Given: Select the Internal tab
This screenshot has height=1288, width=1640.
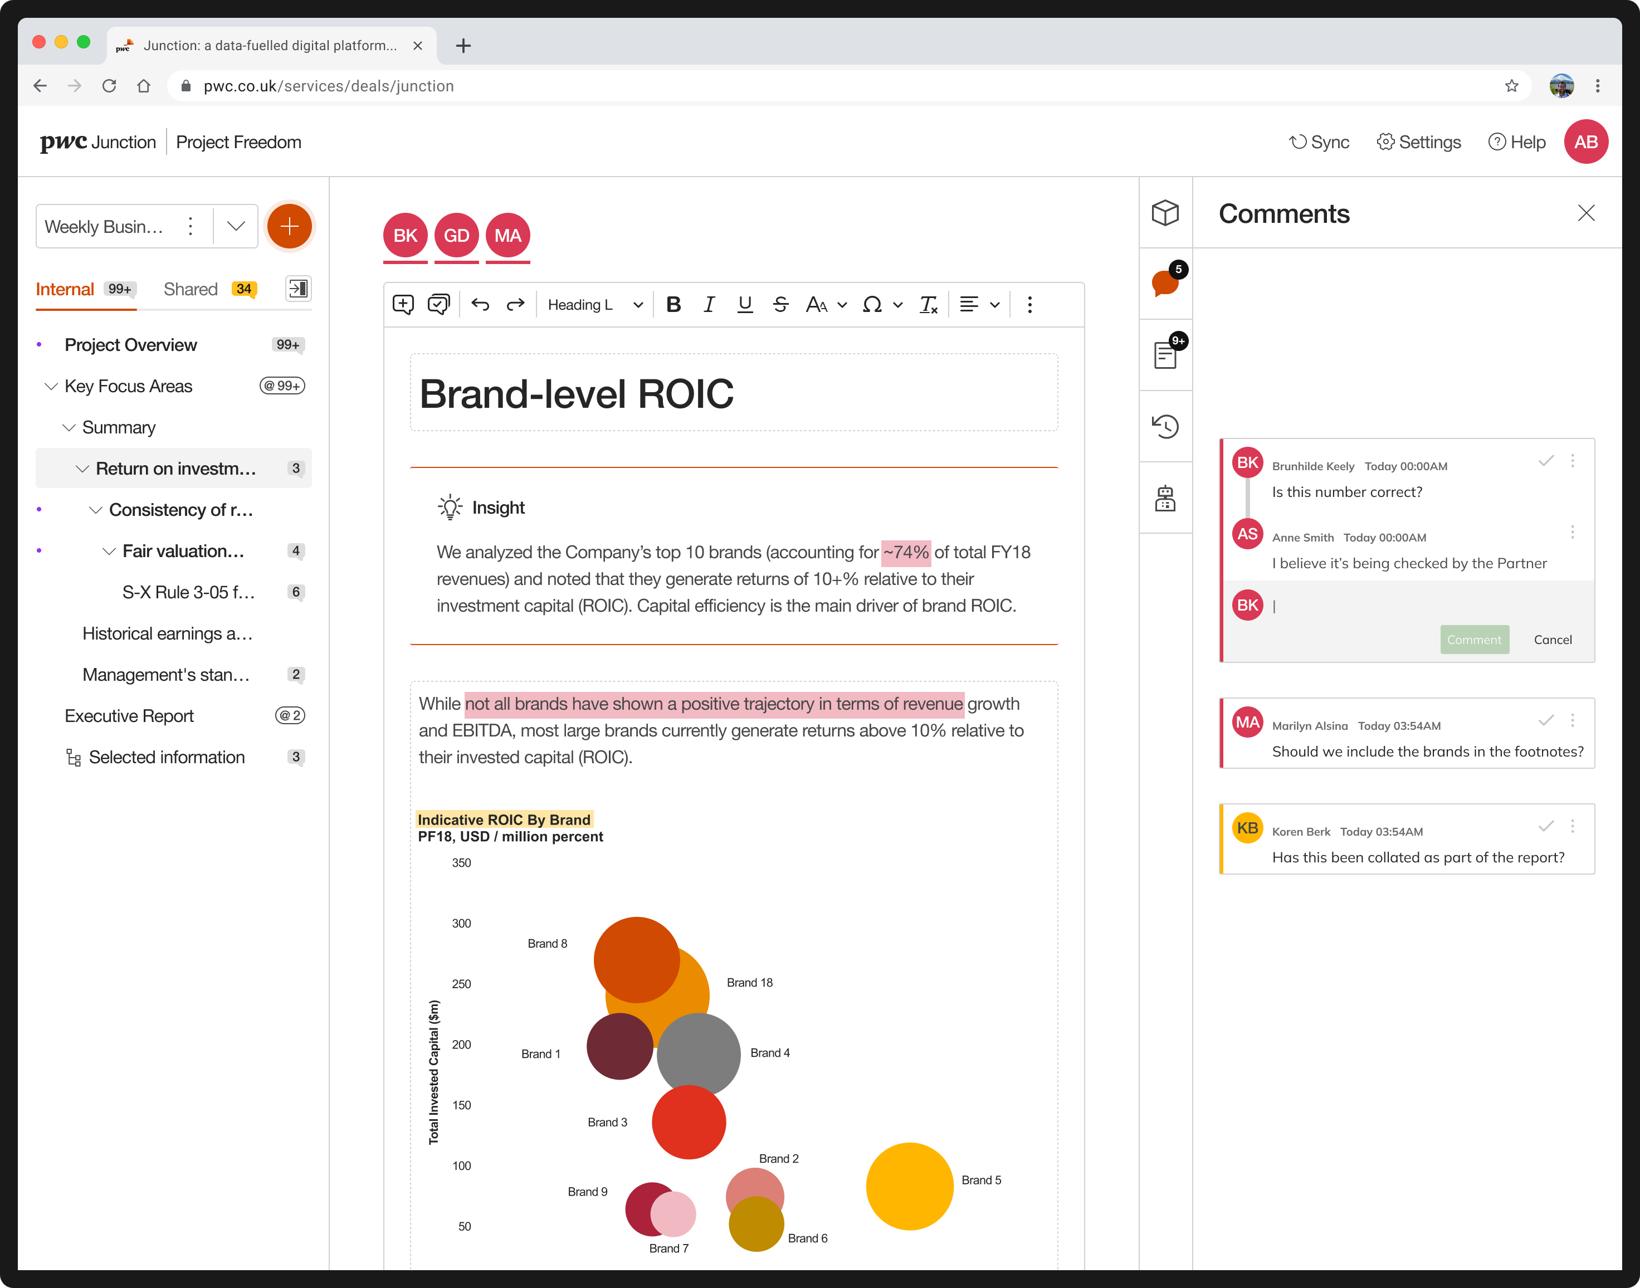Looking at the screenshot, I should [x=65, y=289].
